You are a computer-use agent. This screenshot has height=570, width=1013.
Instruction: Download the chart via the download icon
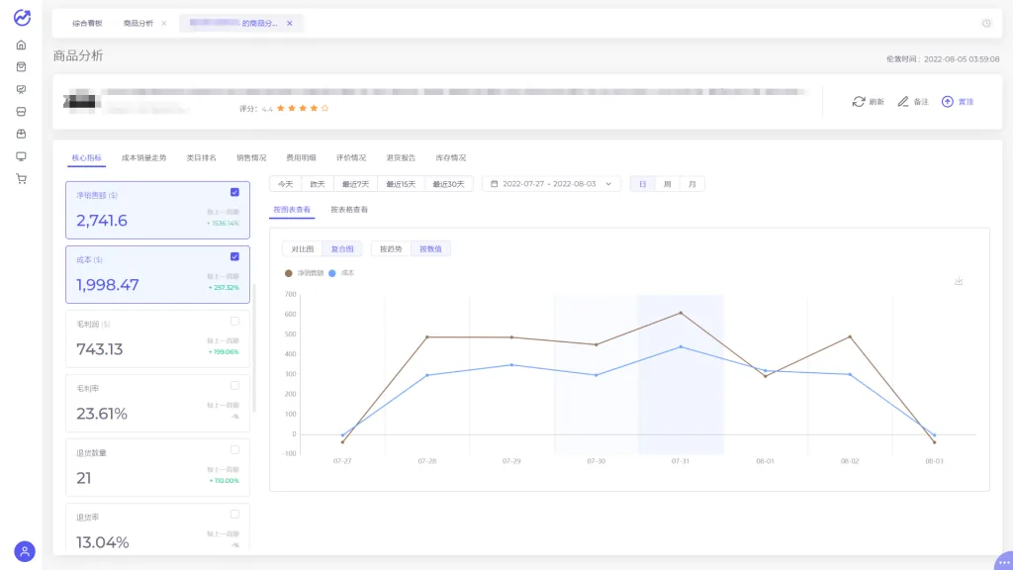click(959, 281)
